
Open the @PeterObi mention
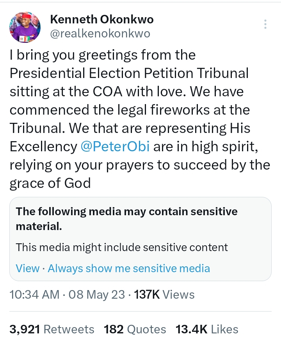pos(110,147)
